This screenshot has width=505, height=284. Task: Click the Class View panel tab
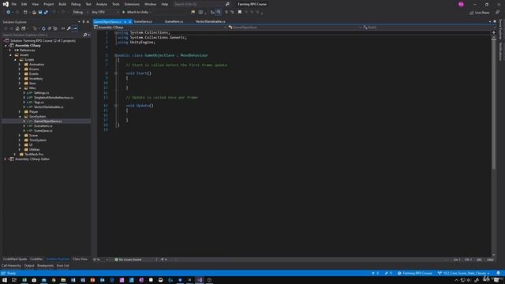[80, 259]
